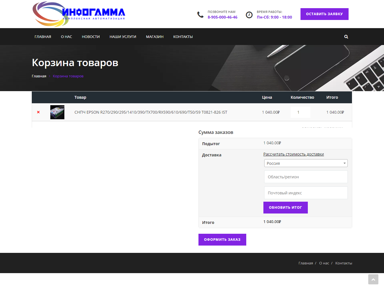Click the ОСТАВИТЬ ЗАЯВКУ button

click(324, 14)
